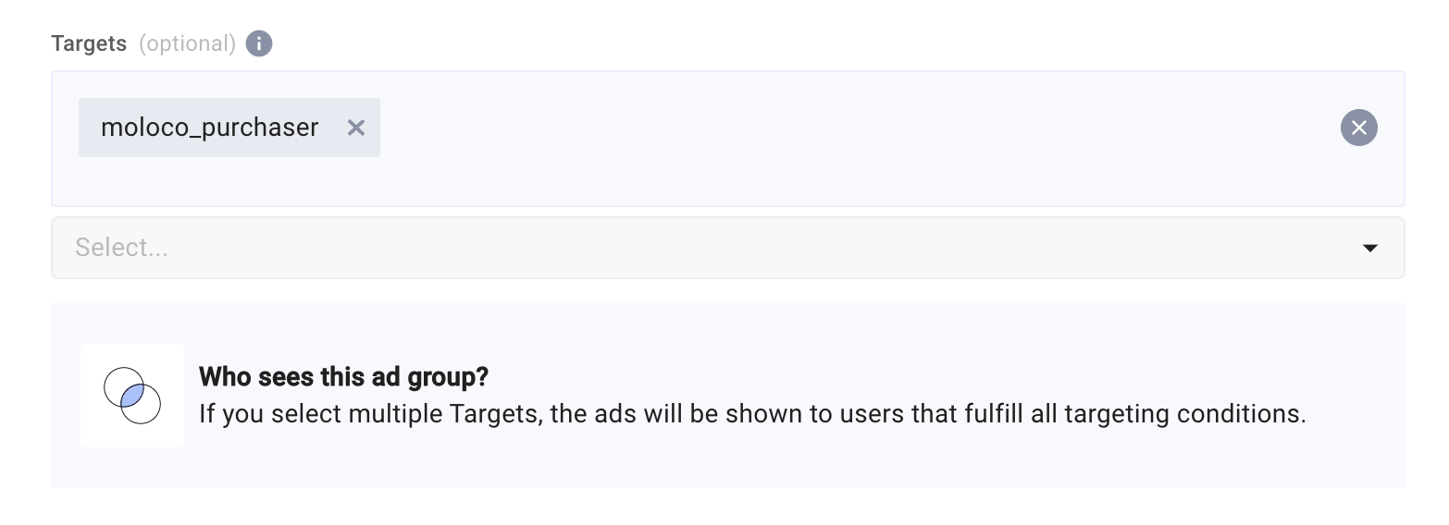Click the multiple Targets explanation sentence

click(751, 413)
